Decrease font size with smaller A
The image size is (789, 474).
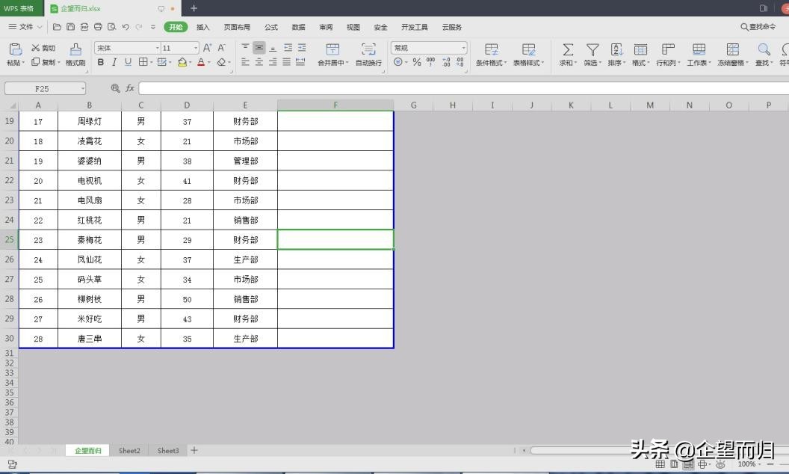[221, 48]
